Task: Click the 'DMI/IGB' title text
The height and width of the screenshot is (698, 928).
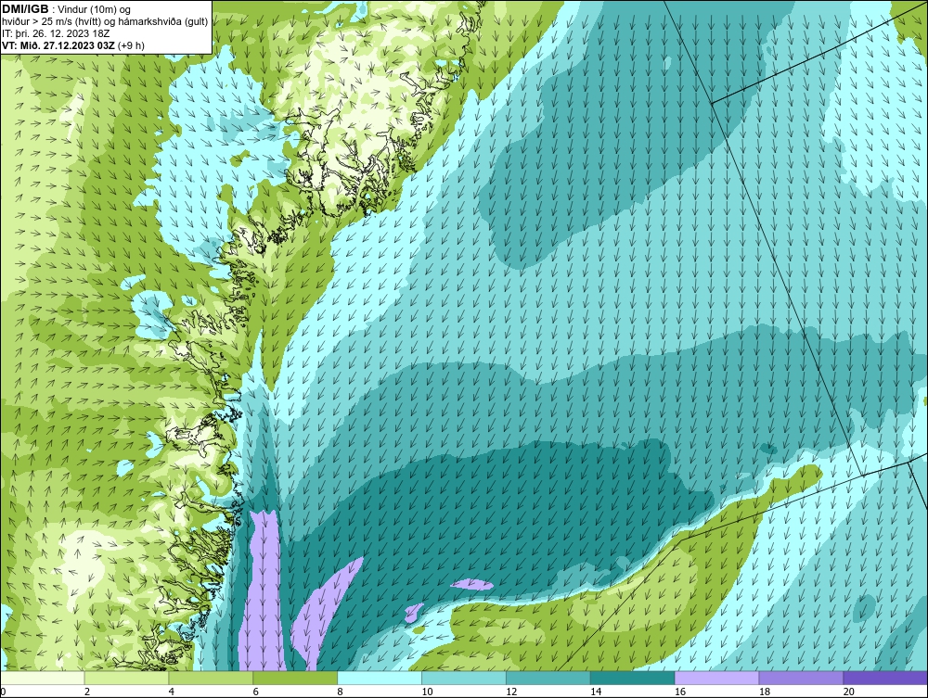Action: [25, 9]
